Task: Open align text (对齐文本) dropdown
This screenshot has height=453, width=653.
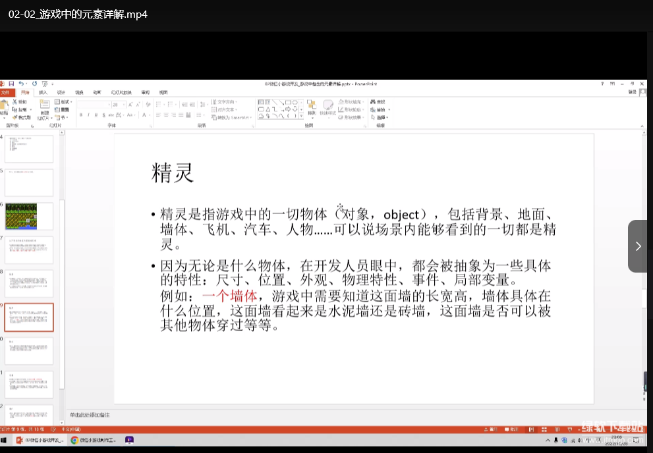Action: (x=224, y=110)
